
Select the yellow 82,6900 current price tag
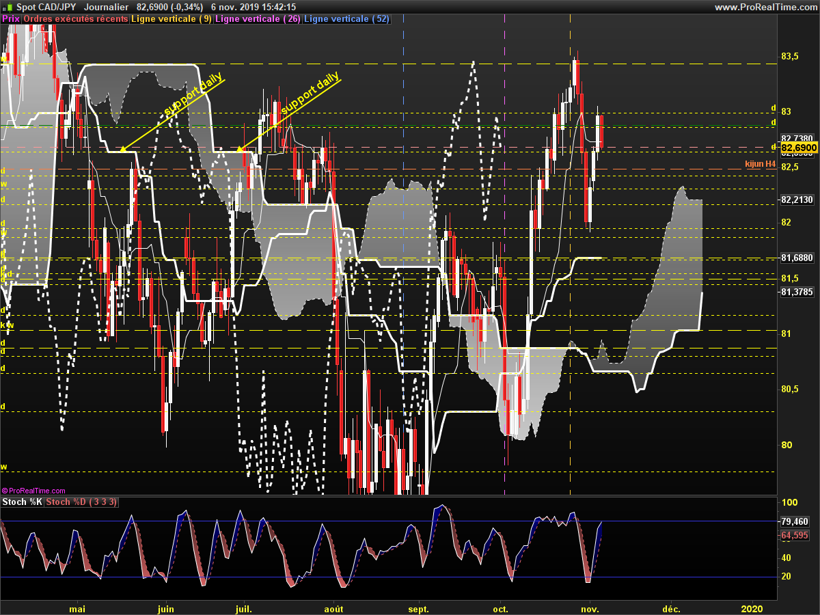[x=799, y=148]
